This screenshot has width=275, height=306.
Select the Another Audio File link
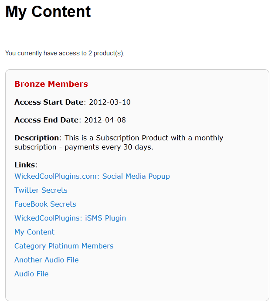pyautogui.click(x=47, y=260)
